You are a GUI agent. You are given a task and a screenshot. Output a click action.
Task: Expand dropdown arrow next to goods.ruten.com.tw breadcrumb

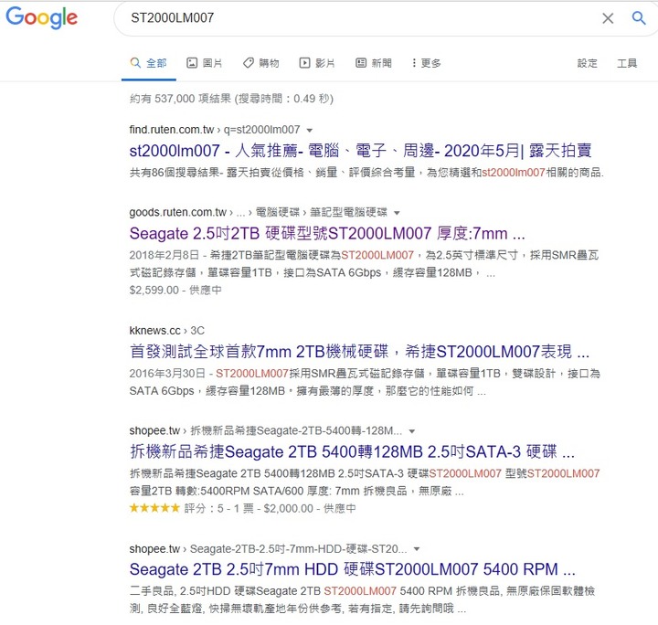pos(397,213)
